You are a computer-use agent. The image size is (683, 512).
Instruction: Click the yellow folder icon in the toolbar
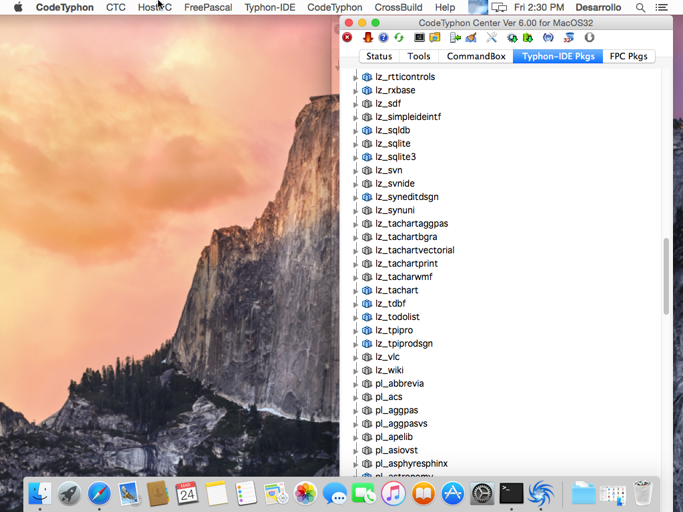click(x=435, y=38)
